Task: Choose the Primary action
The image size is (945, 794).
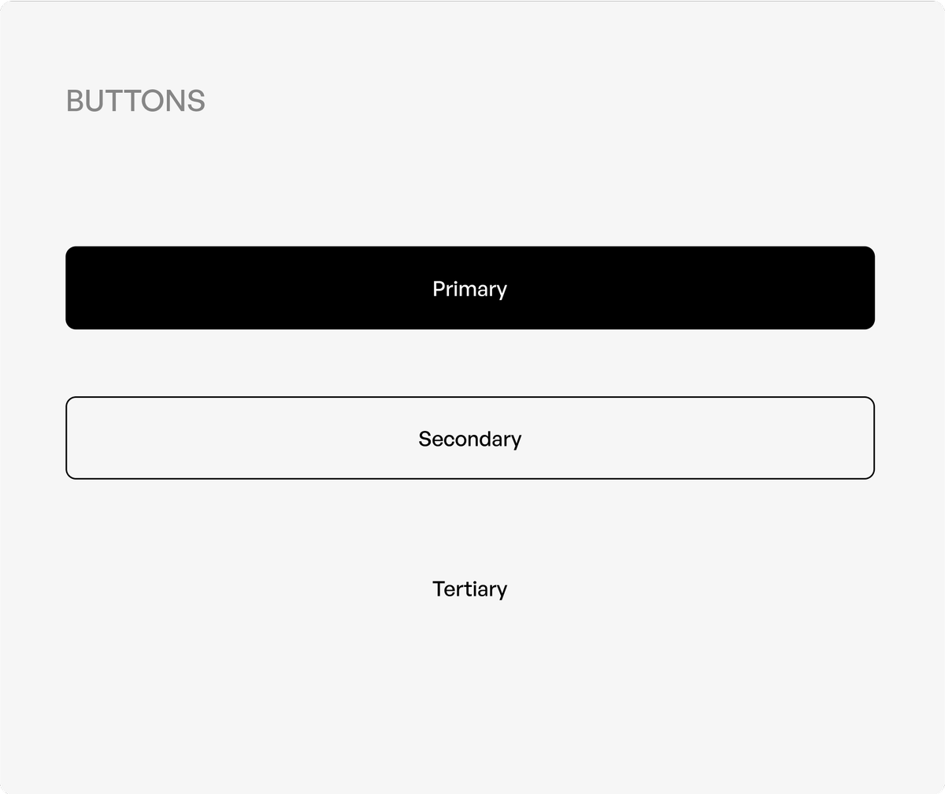Action: tap(469, 288)
